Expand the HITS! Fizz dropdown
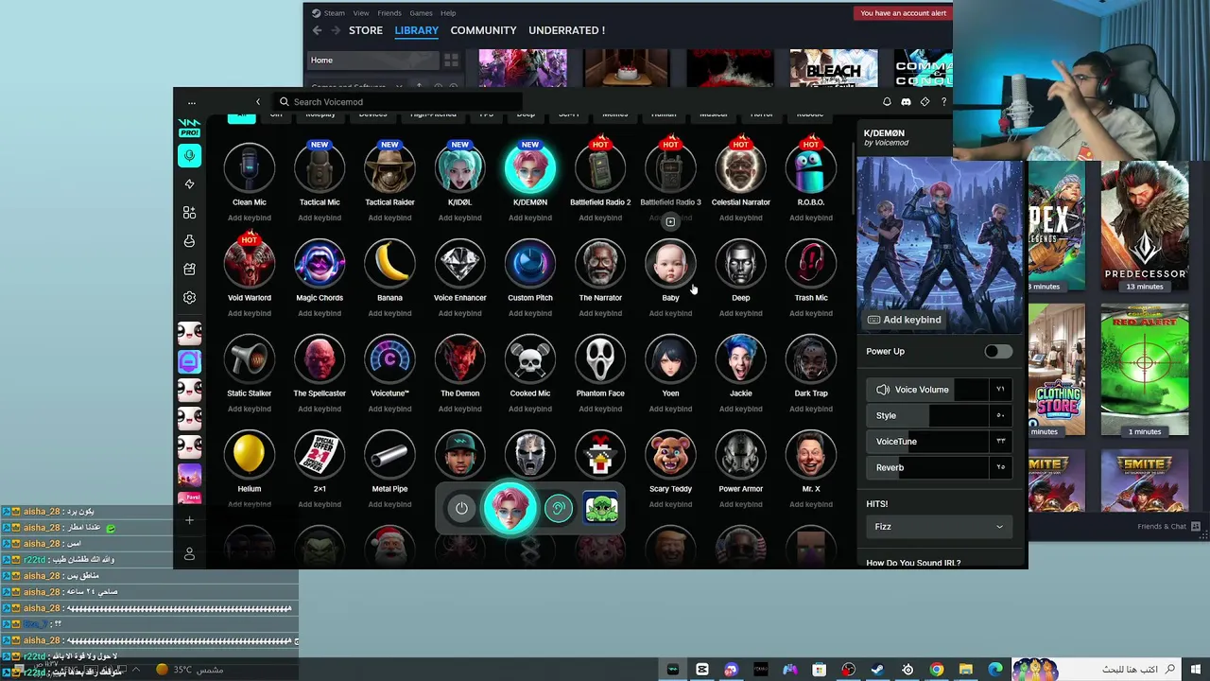This screenshot has width=1210, height=681. pyautogui.click(x=939, y=527)
